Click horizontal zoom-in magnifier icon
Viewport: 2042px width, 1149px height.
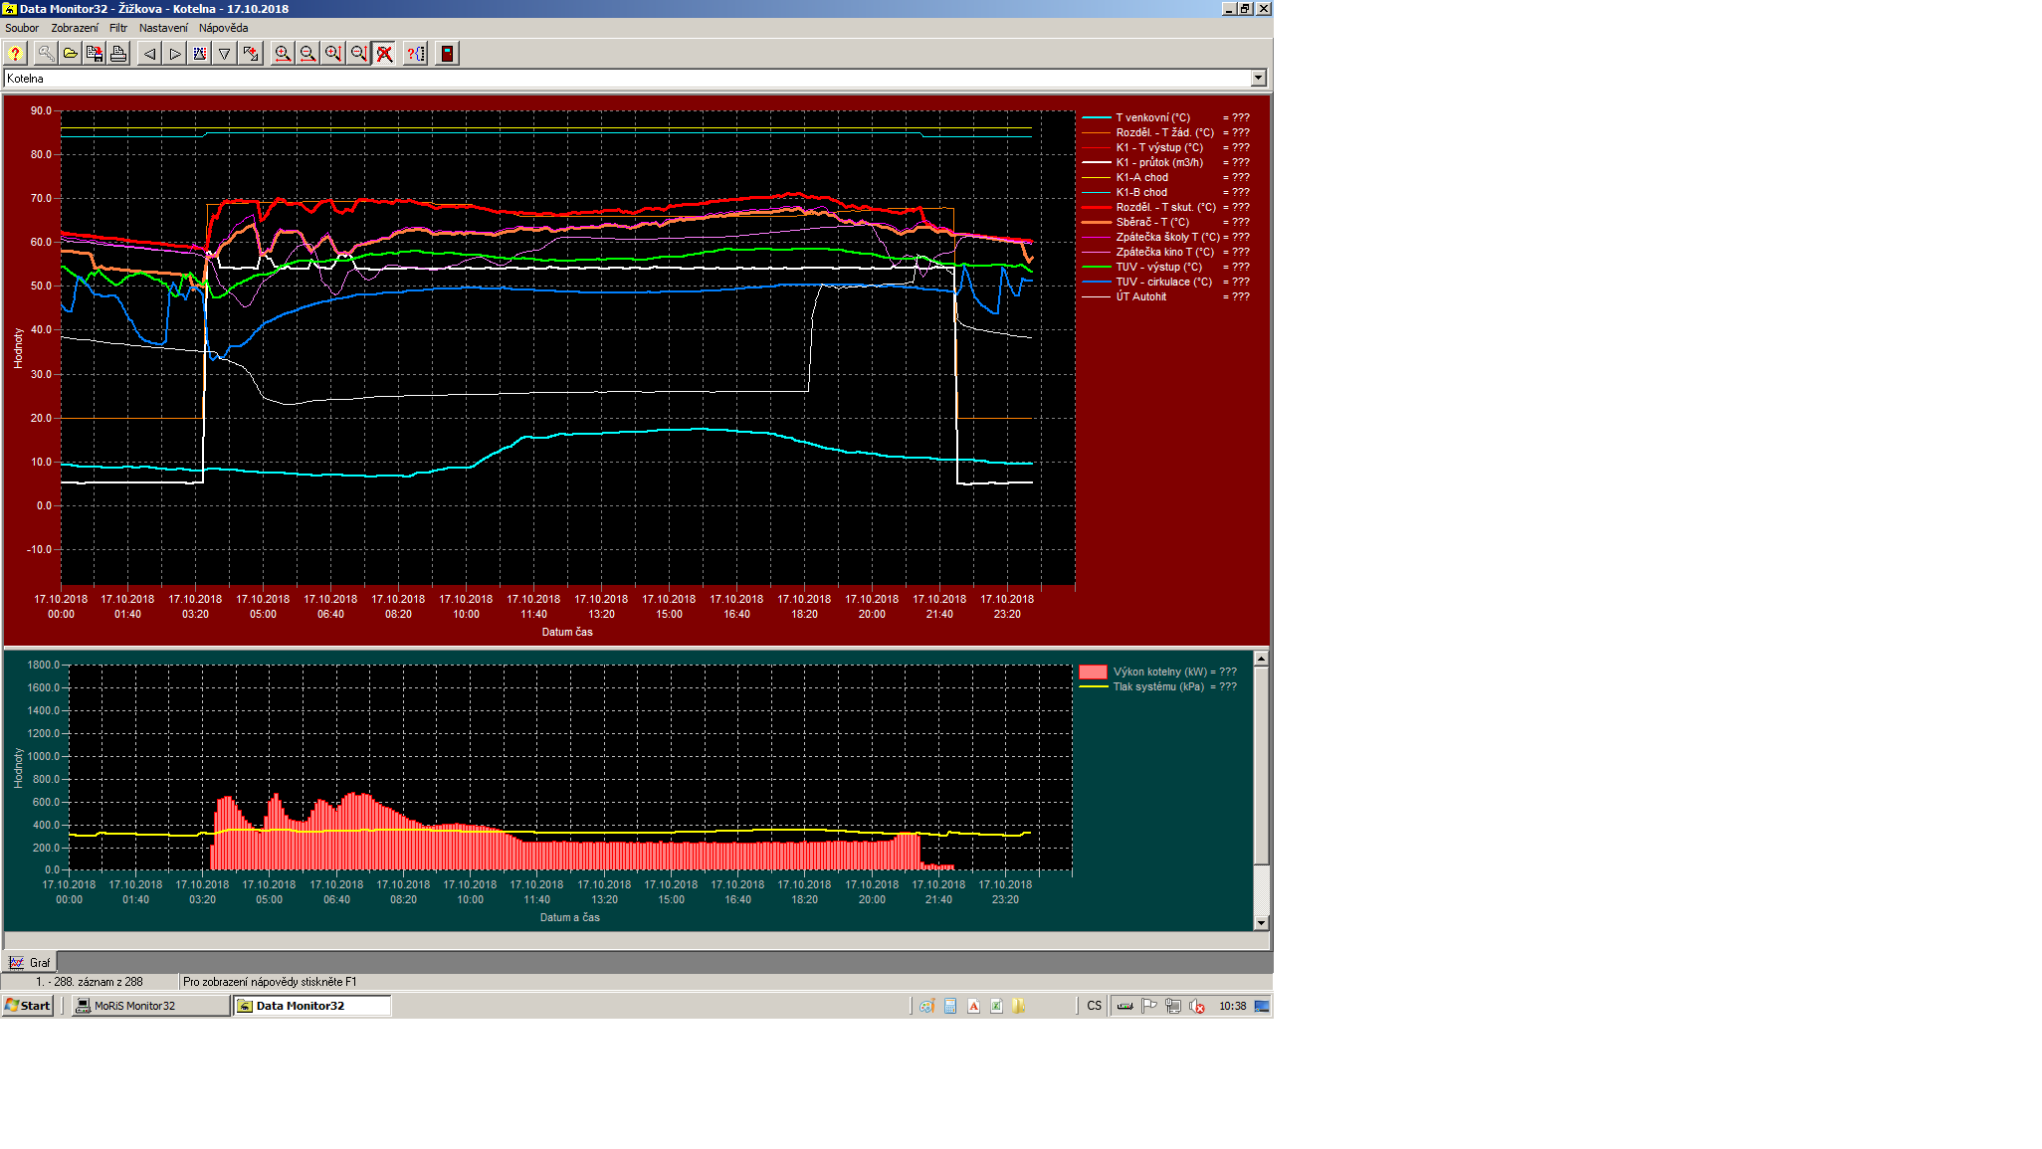283,54
